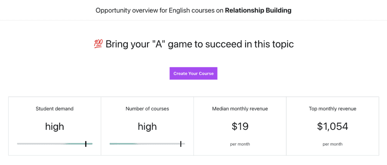Click the Median monthly revenue label
This screenshot has height=165, width=387.
(240, 109)
